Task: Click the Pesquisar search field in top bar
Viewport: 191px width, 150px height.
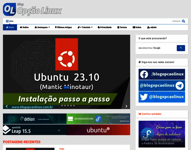Action: click(x=176, y=21)
